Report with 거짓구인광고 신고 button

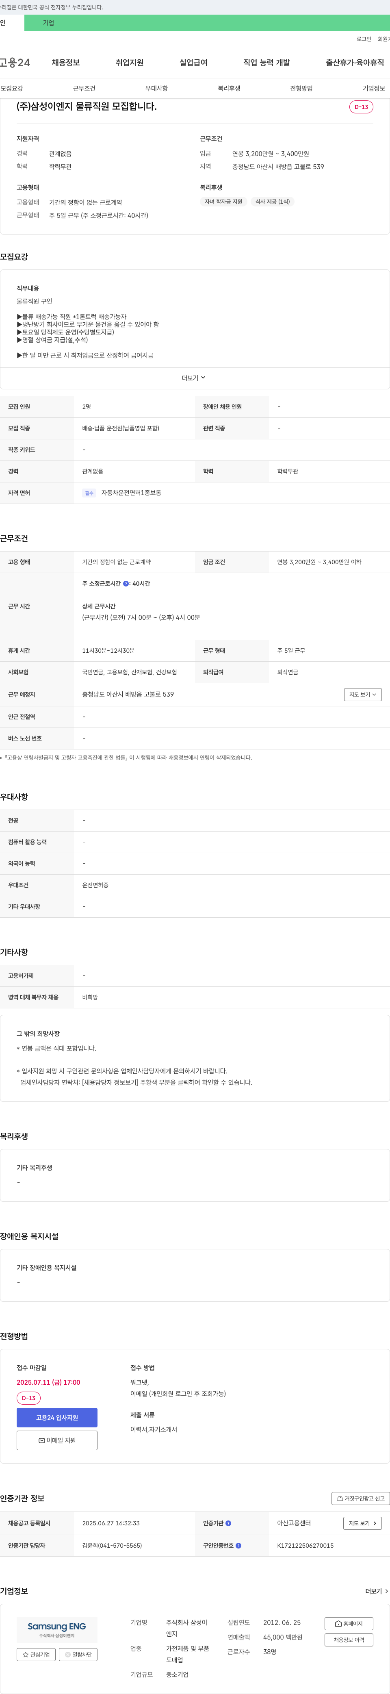[x=360, y=1499]
